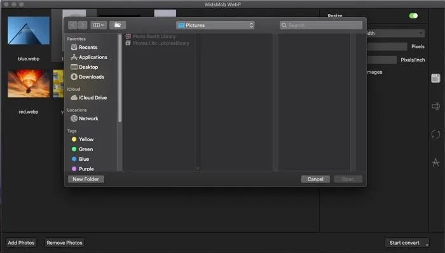Click the Open button
Viewport: 445px width, 253px height.
[x=348, y=179]
